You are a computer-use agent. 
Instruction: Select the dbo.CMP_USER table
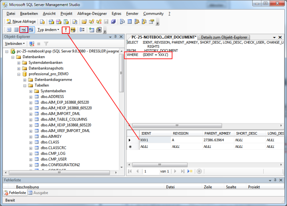53,159
